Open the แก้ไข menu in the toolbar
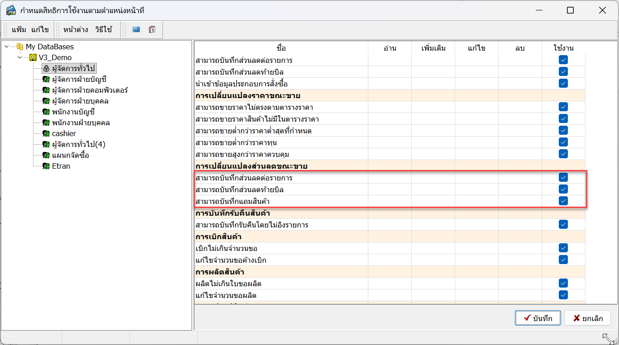Image resolution: width=619 pixels, height=345 pixels. pyautogui.click(x=40, y=30)
